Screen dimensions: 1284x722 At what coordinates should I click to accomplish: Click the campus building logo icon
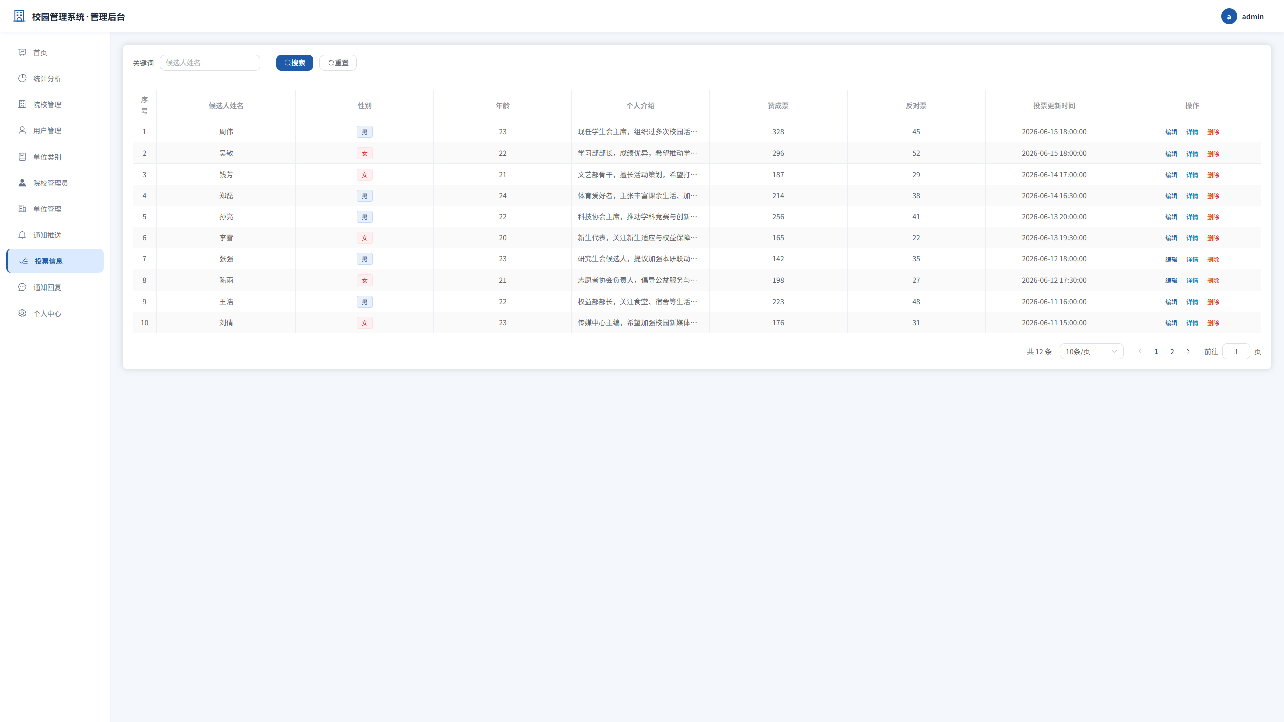coord(19,16)
